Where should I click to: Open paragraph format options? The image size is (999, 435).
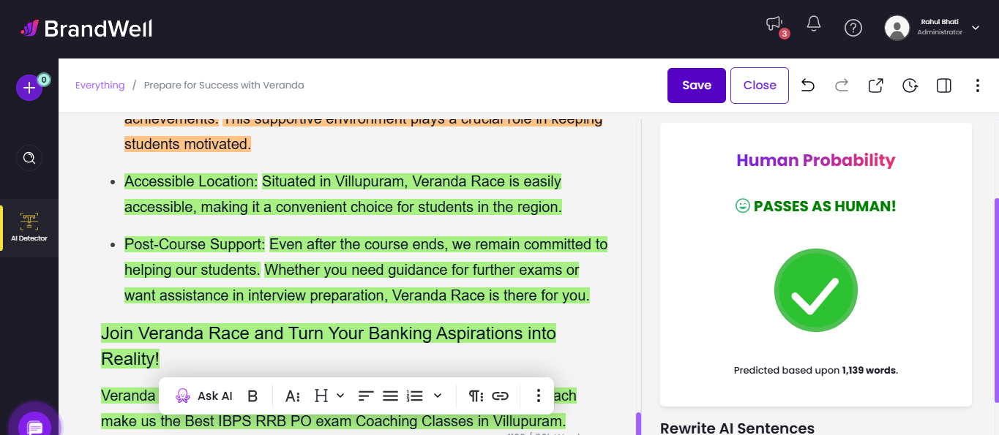click(x=476, y=396)
